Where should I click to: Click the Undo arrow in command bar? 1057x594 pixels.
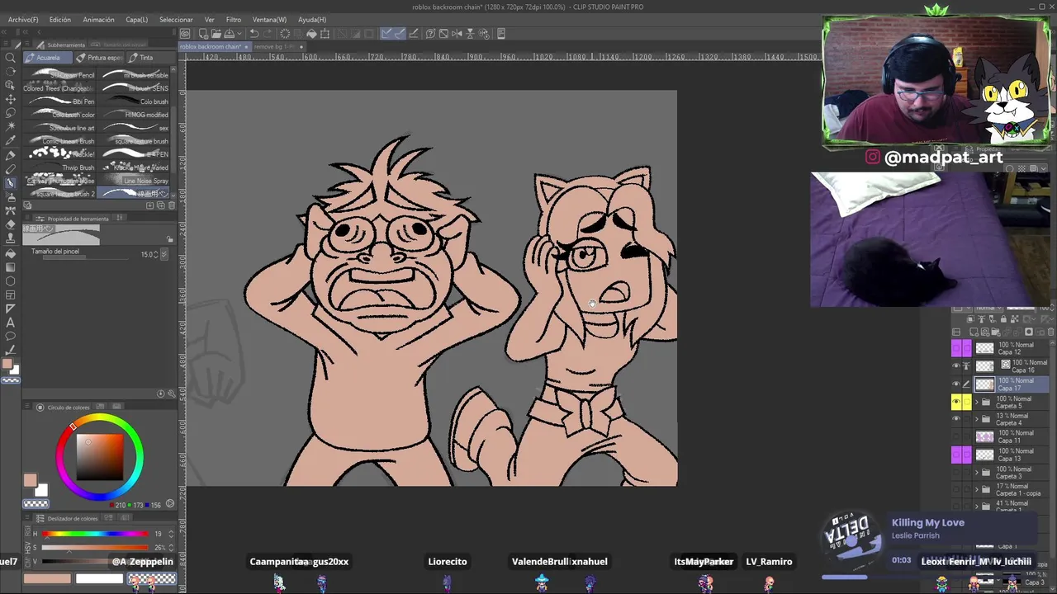click(254, 34)
